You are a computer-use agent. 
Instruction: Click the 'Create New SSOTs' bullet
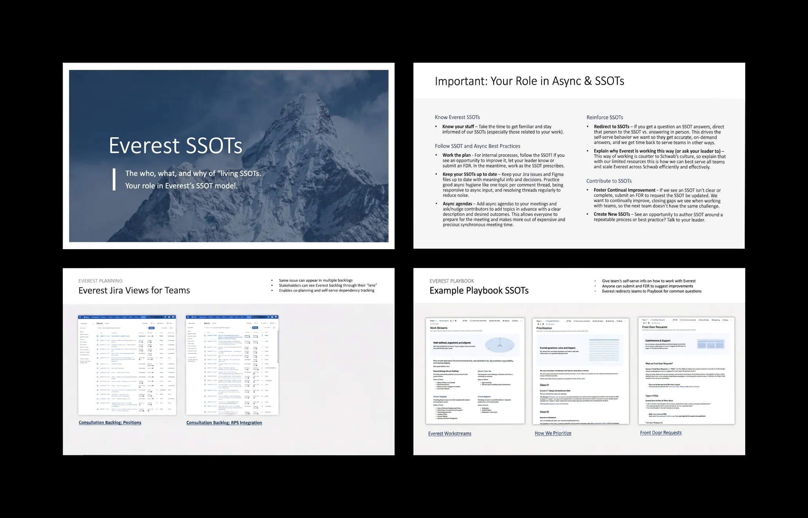point(658,217)
